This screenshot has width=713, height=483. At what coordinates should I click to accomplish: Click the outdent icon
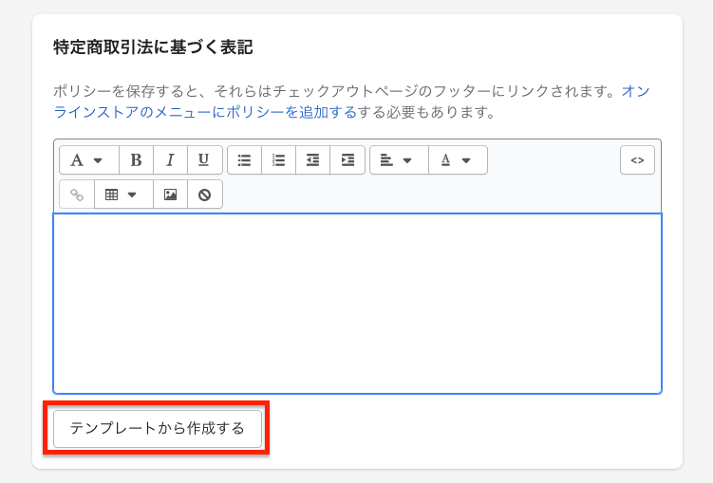(312, 160)
